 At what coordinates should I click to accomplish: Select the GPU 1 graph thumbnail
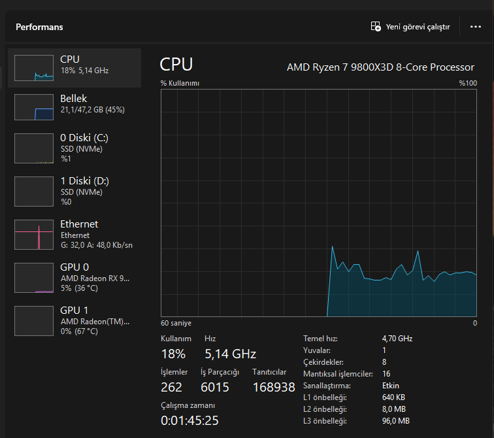click(34, 321)
